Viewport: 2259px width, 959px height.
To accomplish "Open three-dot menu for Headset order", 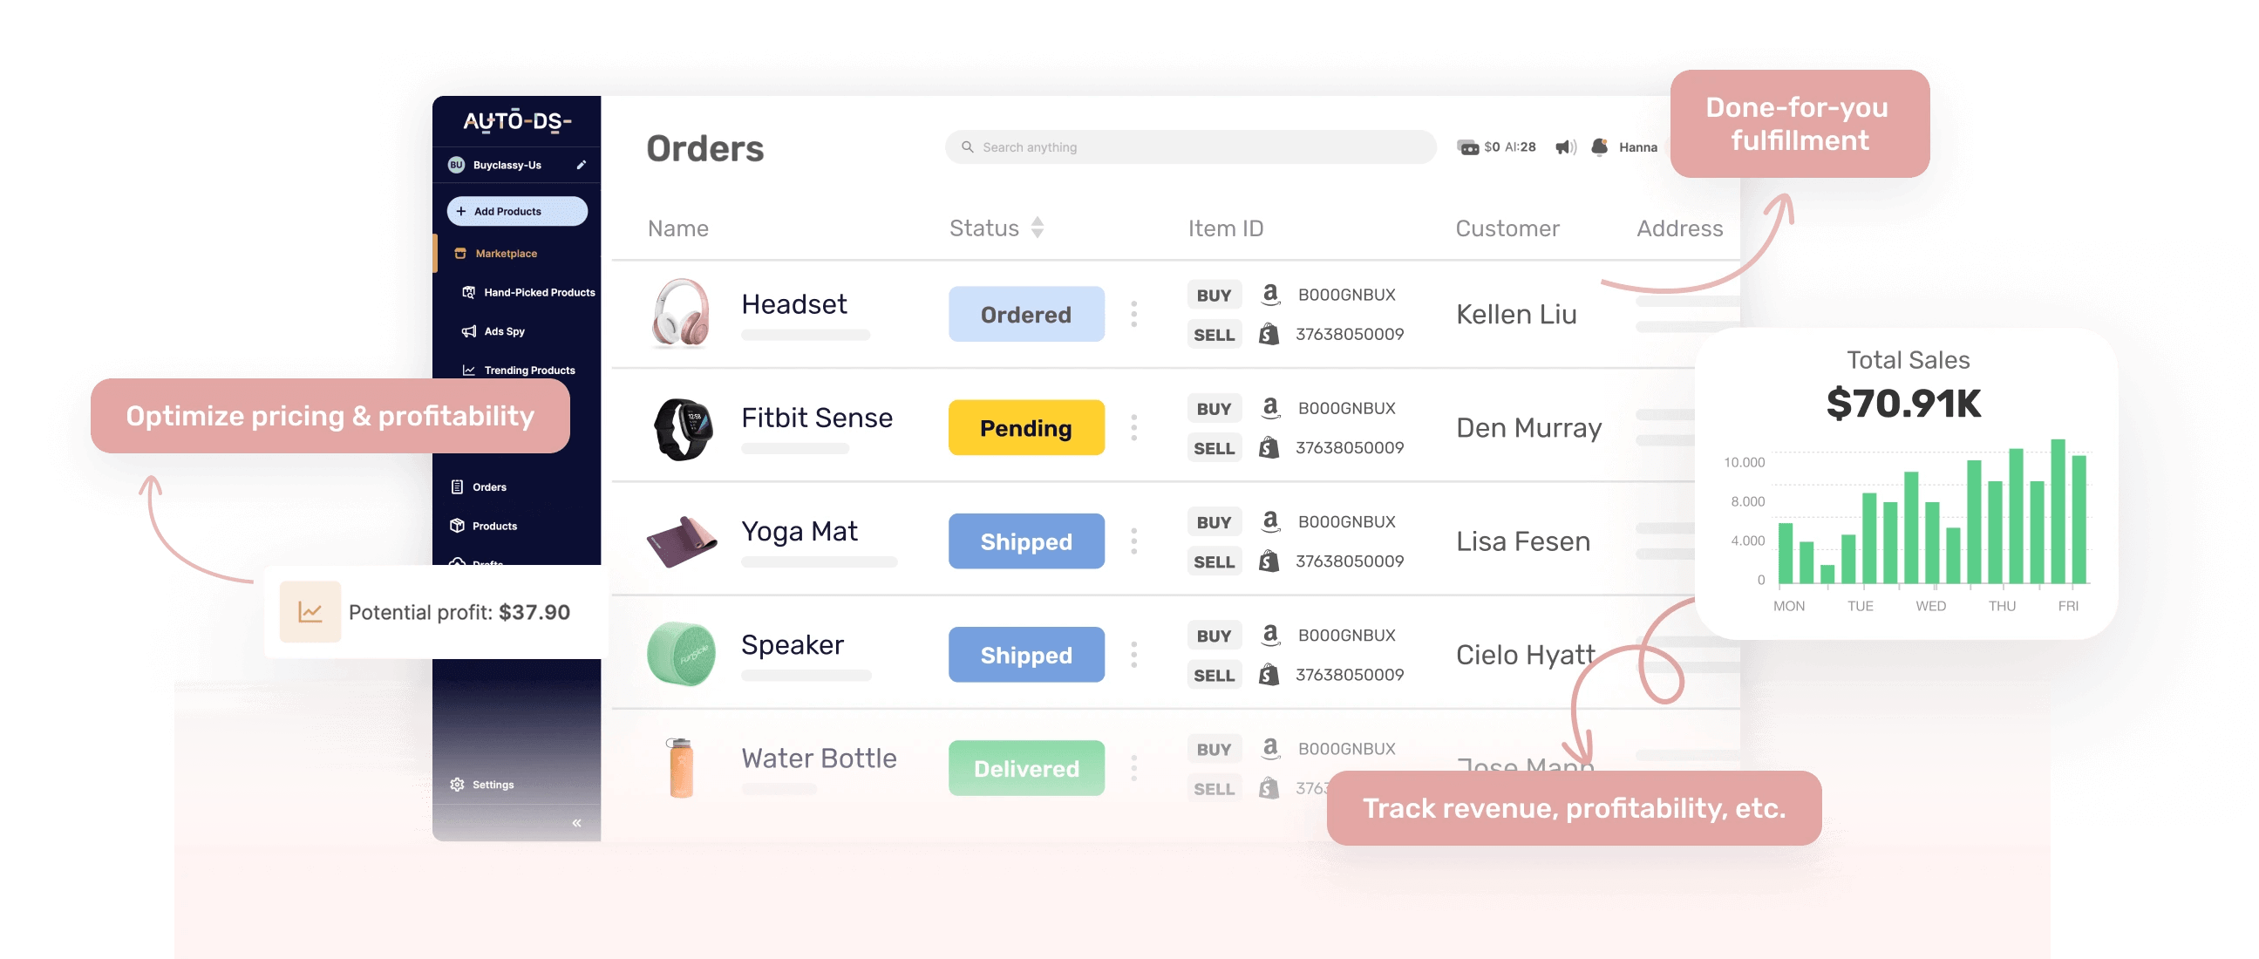I will click(1134, 314).
